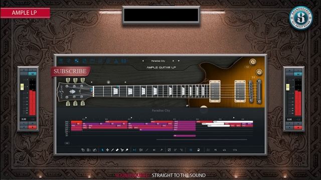The height and width of the screenshot is (180, 321).
Task: Click the bridge pickup on the guitar
Action: coord(240,91)
